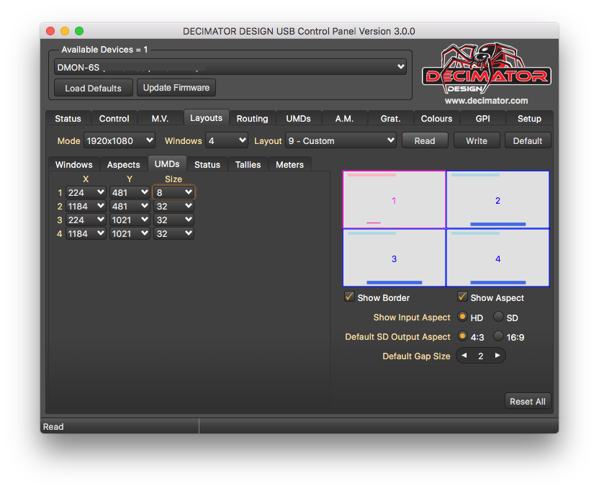599x491 pixels.
Task: Open row 4 X dropdown showing 1184
Action: pyautogui.click(x=86, y=234)
